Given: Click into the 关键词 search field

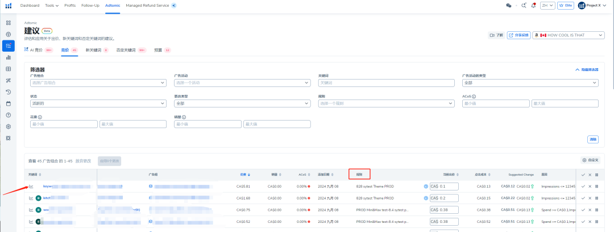Looking at the screenshot, I should click(x=387, y=82).
